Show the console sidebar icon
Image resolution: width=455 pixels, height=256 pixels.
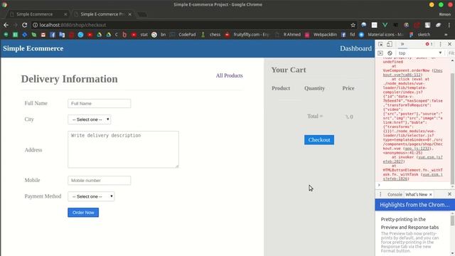coord(380,53)
